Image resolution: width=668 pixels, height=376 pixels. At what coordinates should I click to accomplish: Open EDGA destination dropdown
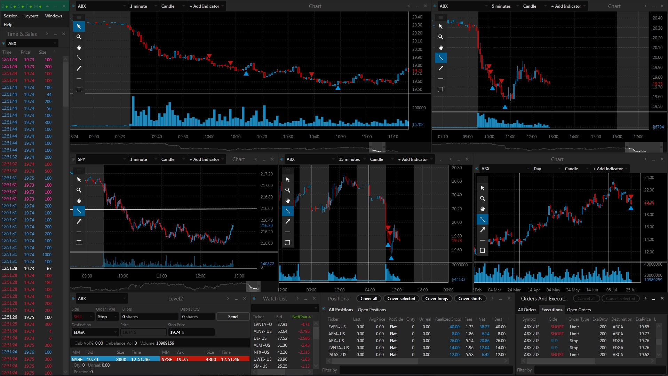click(x=95, y=332)
